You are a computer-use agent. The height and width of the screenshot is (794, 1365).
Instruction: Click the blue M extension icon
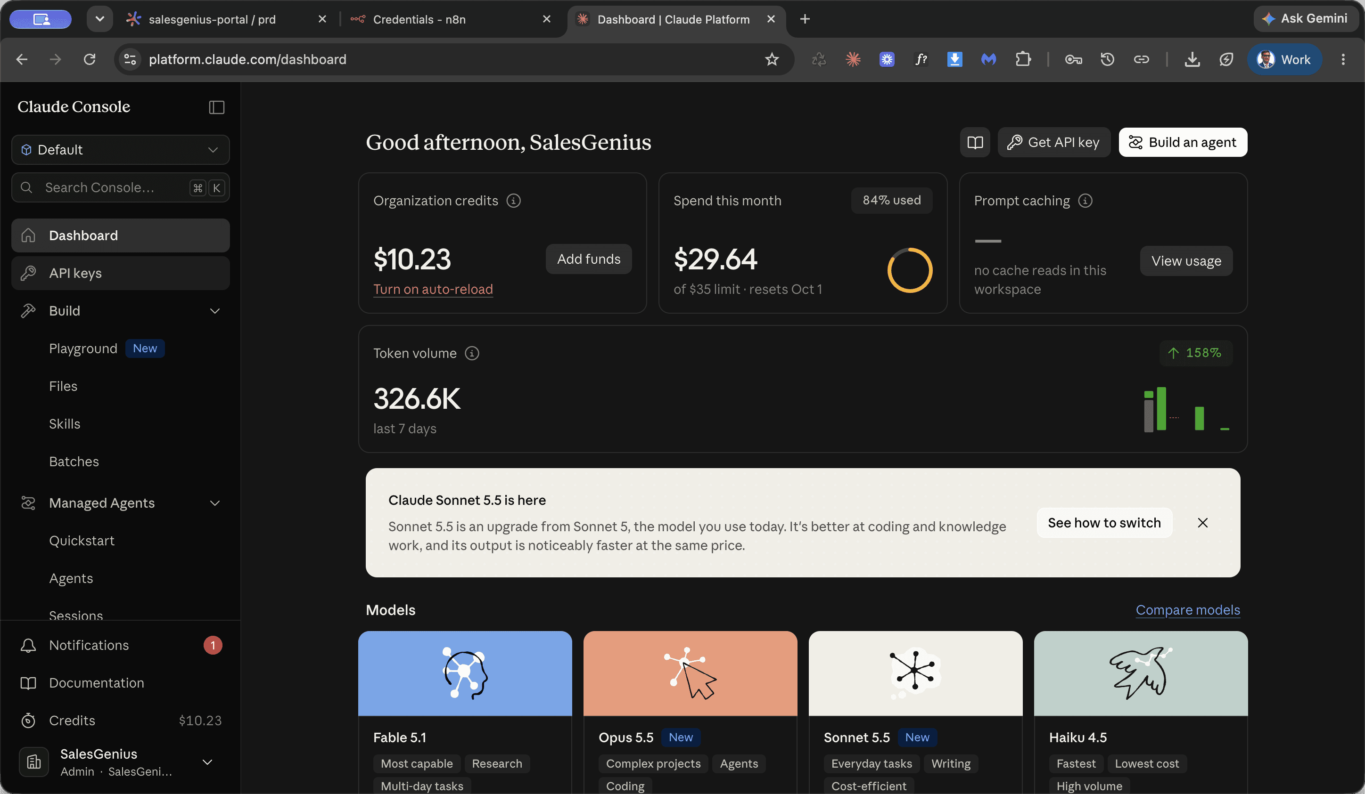(988, 59)
